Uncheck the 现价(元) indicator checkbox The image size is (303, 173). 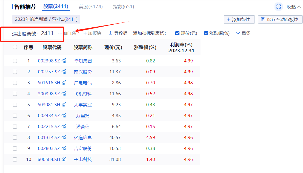(x=177, y=33)
